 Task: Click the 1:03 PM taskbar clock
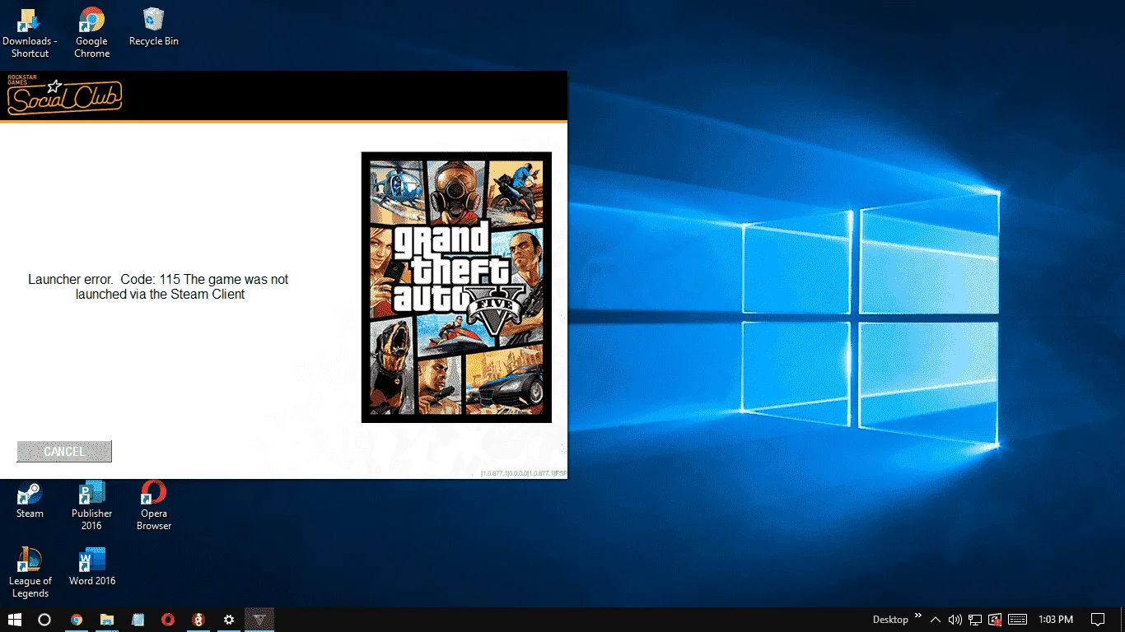click(1056, 620)
